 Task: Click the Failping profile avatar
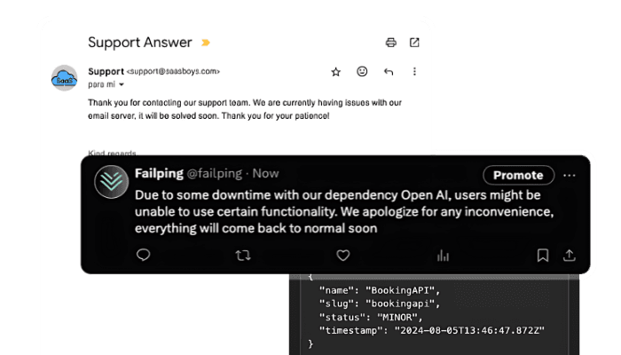pos(112,182)
